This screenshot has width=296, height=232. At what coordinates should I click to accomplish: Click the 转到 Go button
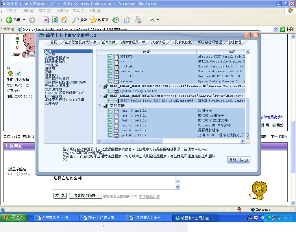pos(287,29)
